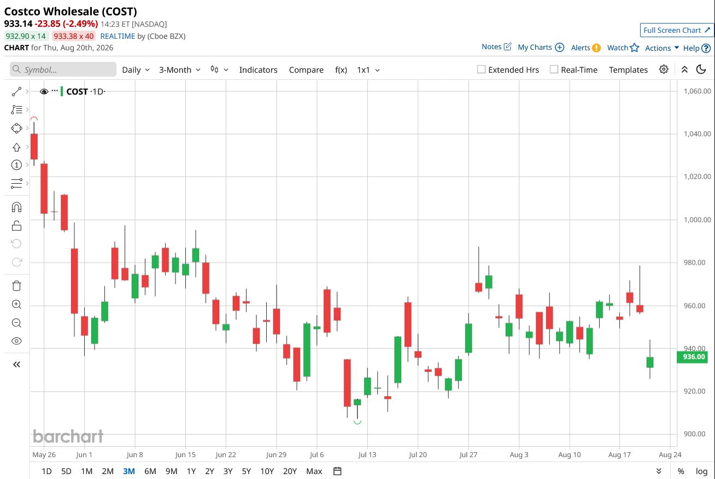Zoom out of the chart

16,323
